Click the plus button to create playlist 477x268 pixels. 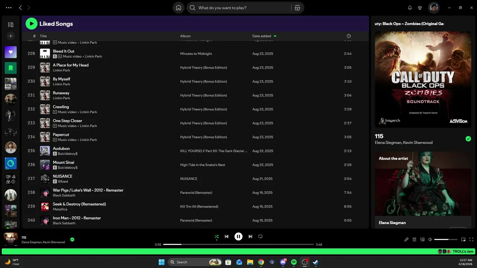click(10, 36)
